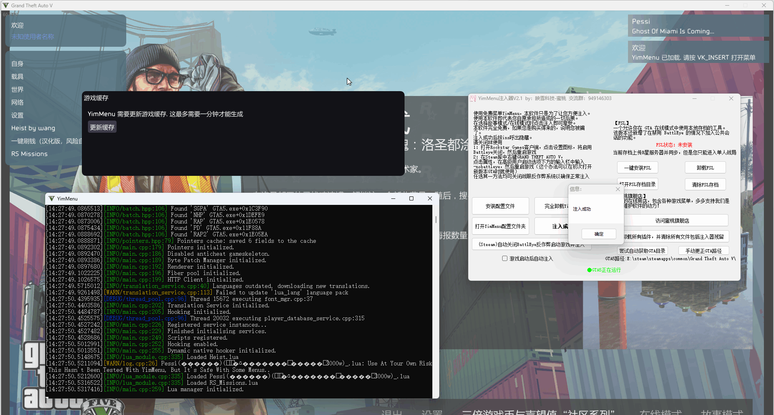The height and width of the screenshot is (415, 774).
Task: Click 安装配置文件 in the injector
Action: coord(500,206)
